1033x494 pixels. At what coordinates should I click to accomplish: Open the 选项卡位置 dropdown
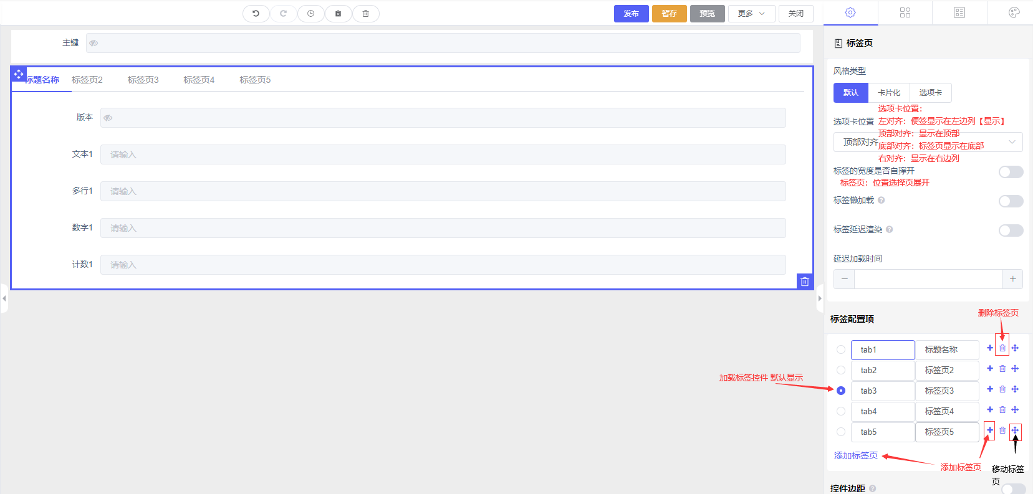click(x=928, y=142)
